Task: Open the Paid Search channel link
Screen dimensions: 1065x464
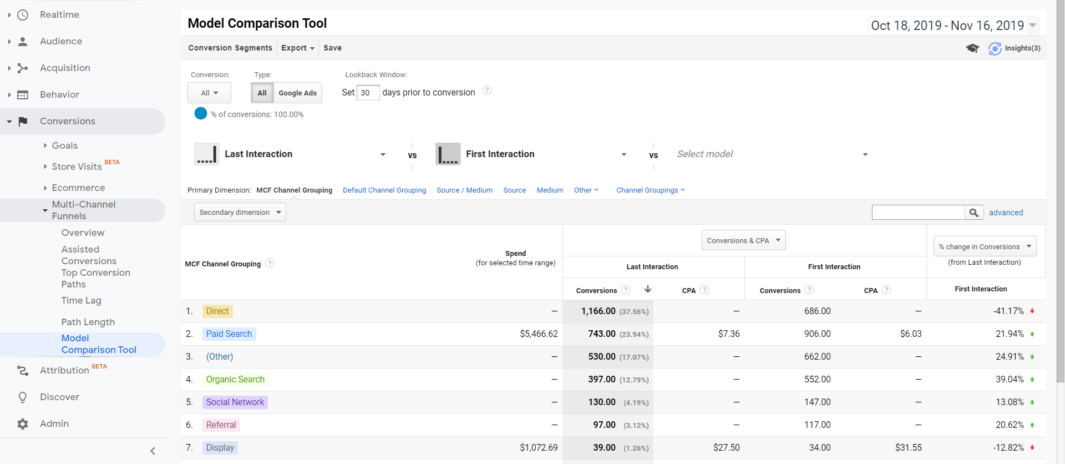Action: pos(229,334)
